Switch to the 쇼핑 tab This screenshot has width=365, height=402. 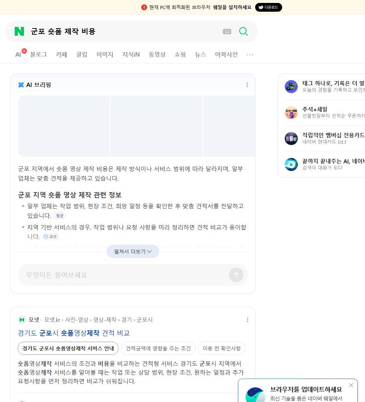click(x=180, y=54)
